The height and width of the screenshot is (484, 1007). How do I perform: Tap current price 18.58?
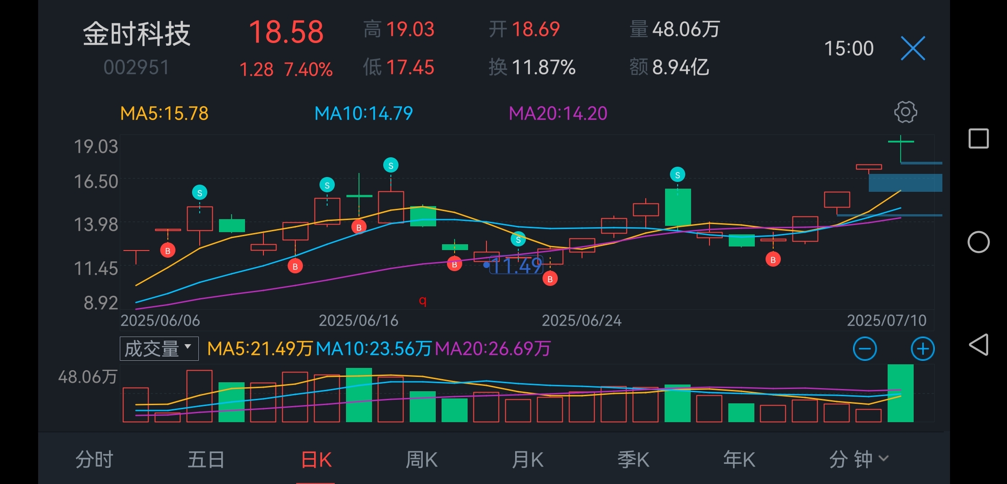(286, 32)
